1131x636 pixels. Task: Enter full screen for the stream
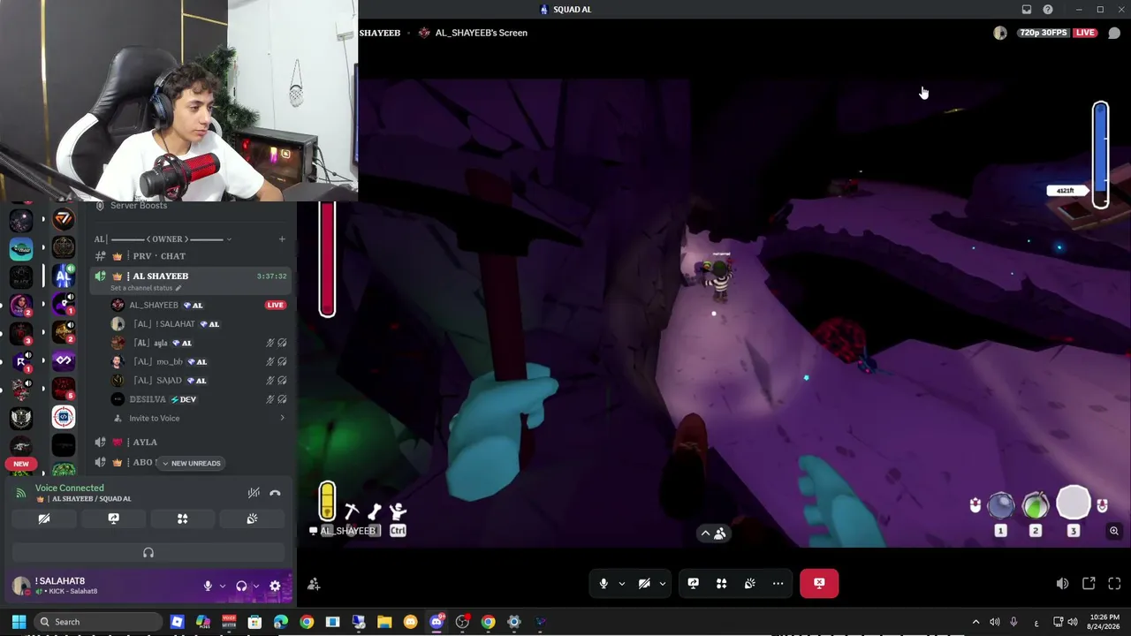(1114, 584)
